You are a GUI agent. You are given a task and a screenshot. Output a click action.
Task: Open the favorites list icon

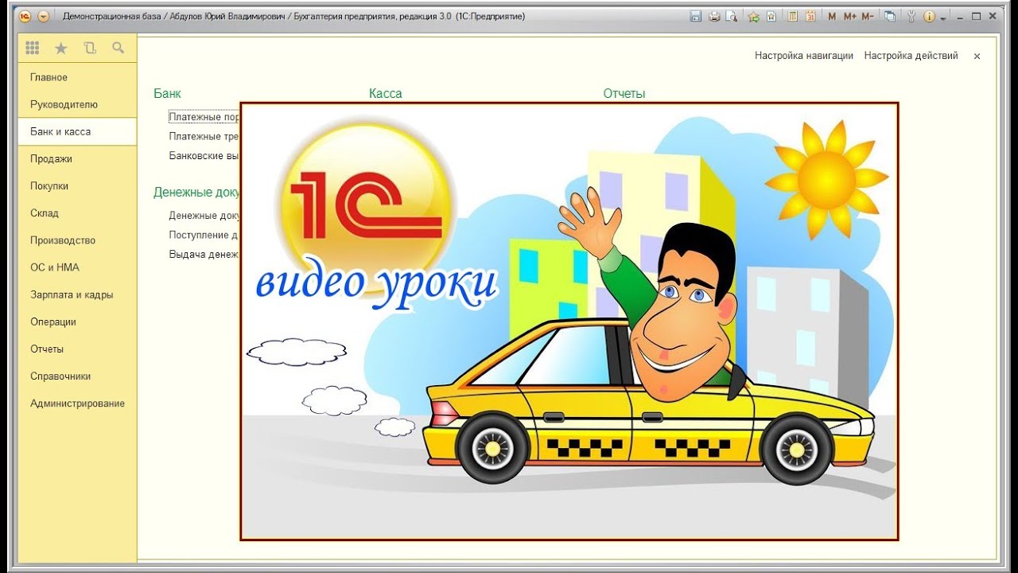[x=771, y=16]
